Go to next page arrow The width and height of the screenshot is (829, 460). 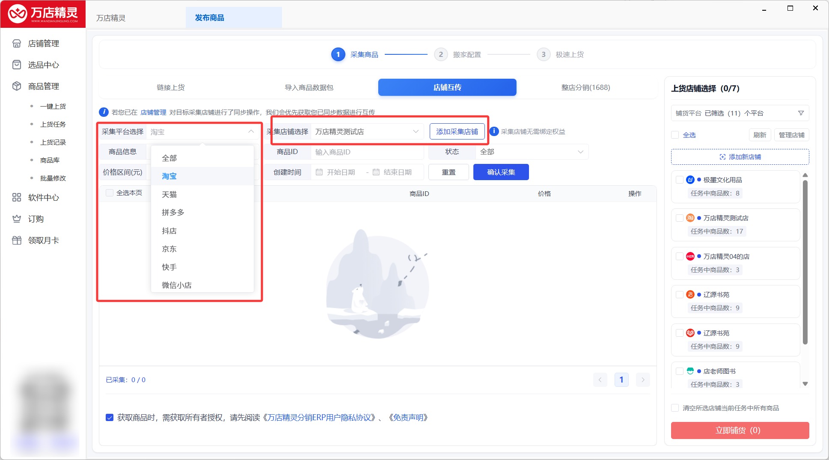click(x=643, y=380)
